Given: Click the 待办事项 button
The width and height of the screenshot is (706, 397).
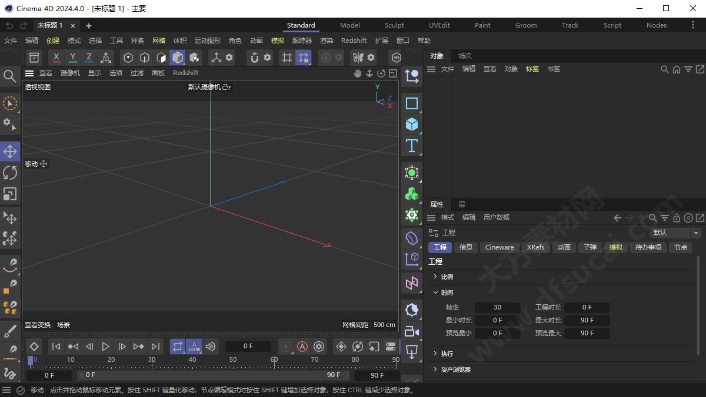Looking at the screenshot, I should (648, 247).
